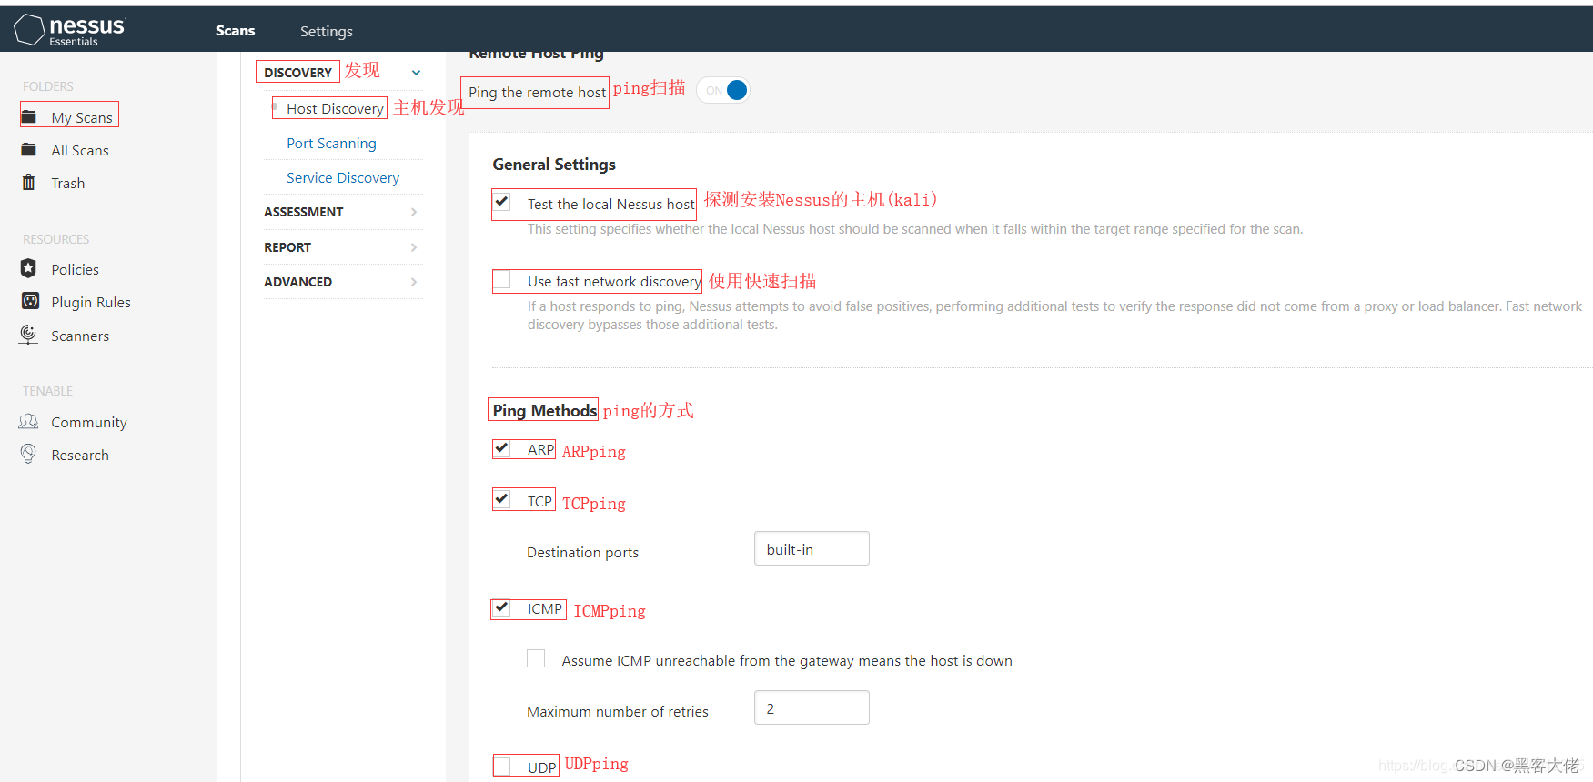Toggle the Ping the remote host switch
This screenshot has height=782, width=1593.
723,90
